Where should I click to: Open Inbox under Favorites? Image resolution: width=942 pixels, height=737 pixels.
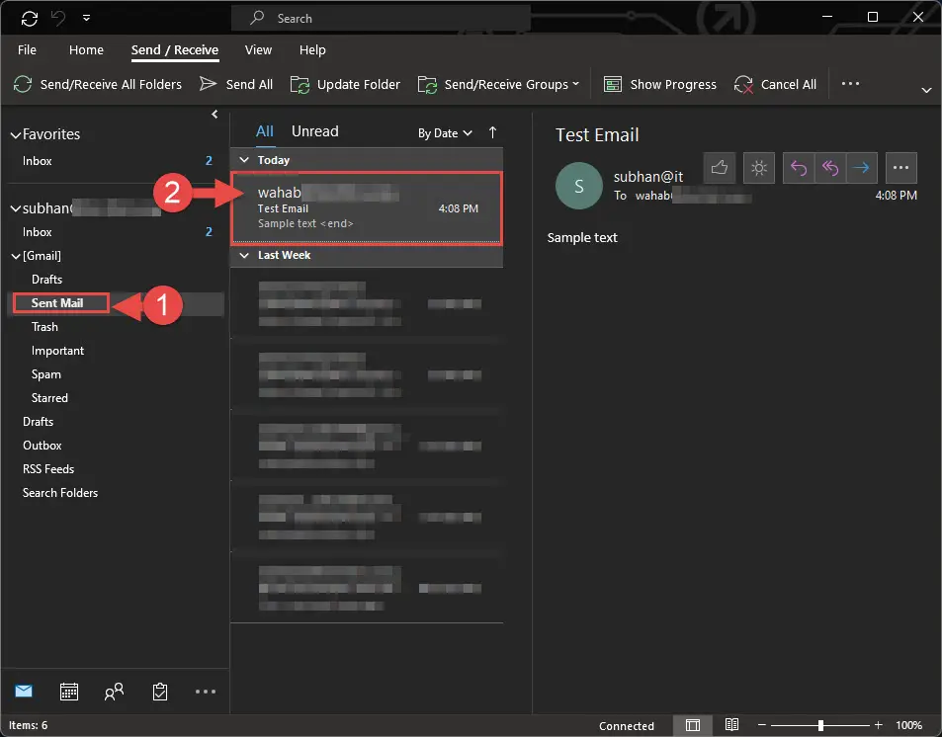point(38,161)
